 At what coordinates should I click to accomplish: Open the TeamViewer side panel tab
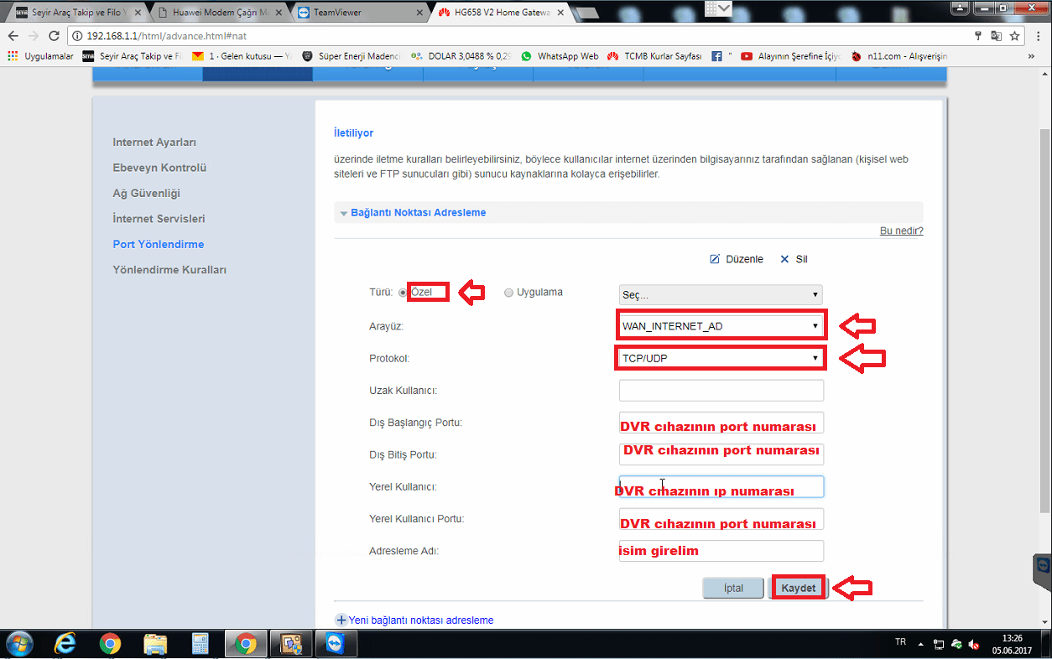(x=1042, y=573)
